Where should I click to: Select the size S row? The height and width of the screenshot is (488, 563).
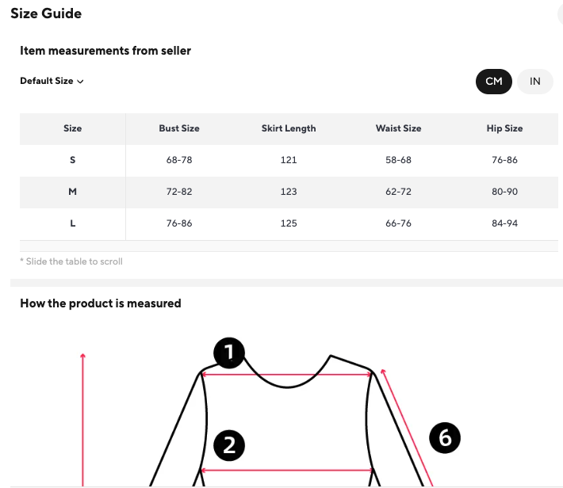pos(73,160)
